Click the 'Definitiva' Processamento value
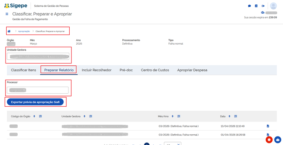283x145 pixels. (127, 44)
